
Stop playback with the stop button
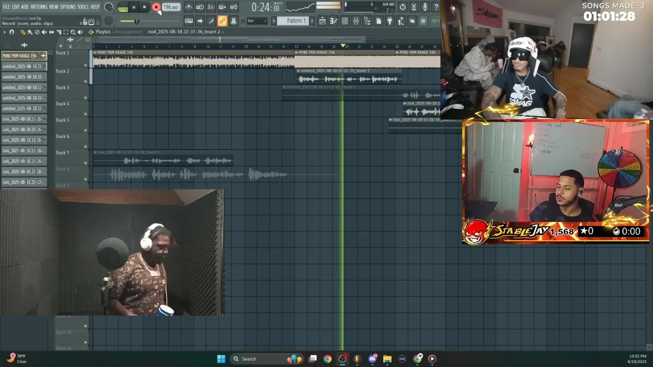[x=144, y=7]
